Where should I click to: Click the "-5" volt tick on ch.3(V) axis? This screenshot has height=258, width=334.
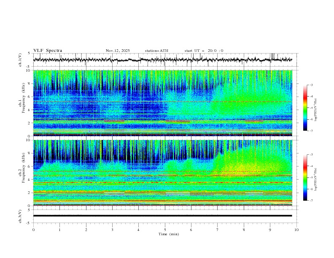pos(28,223)
